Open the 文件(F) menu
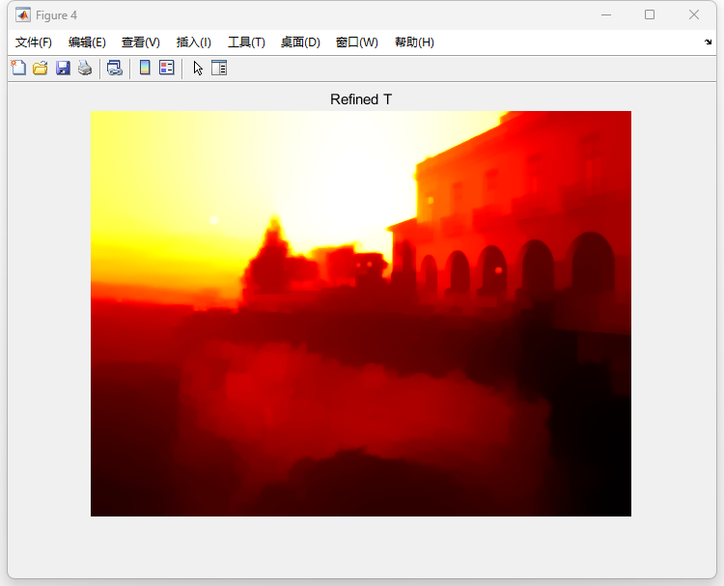This screenshot has width=724, height=586. click(33, 42)
